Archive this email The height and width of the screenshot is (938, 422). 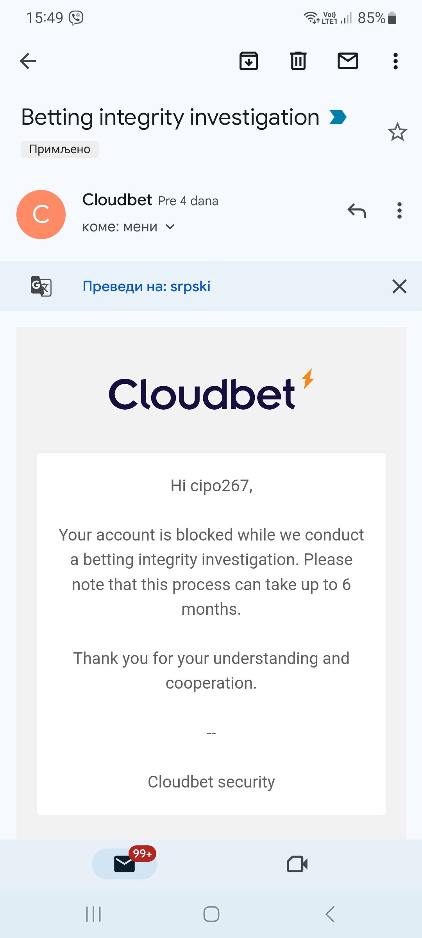click(249, 61)
